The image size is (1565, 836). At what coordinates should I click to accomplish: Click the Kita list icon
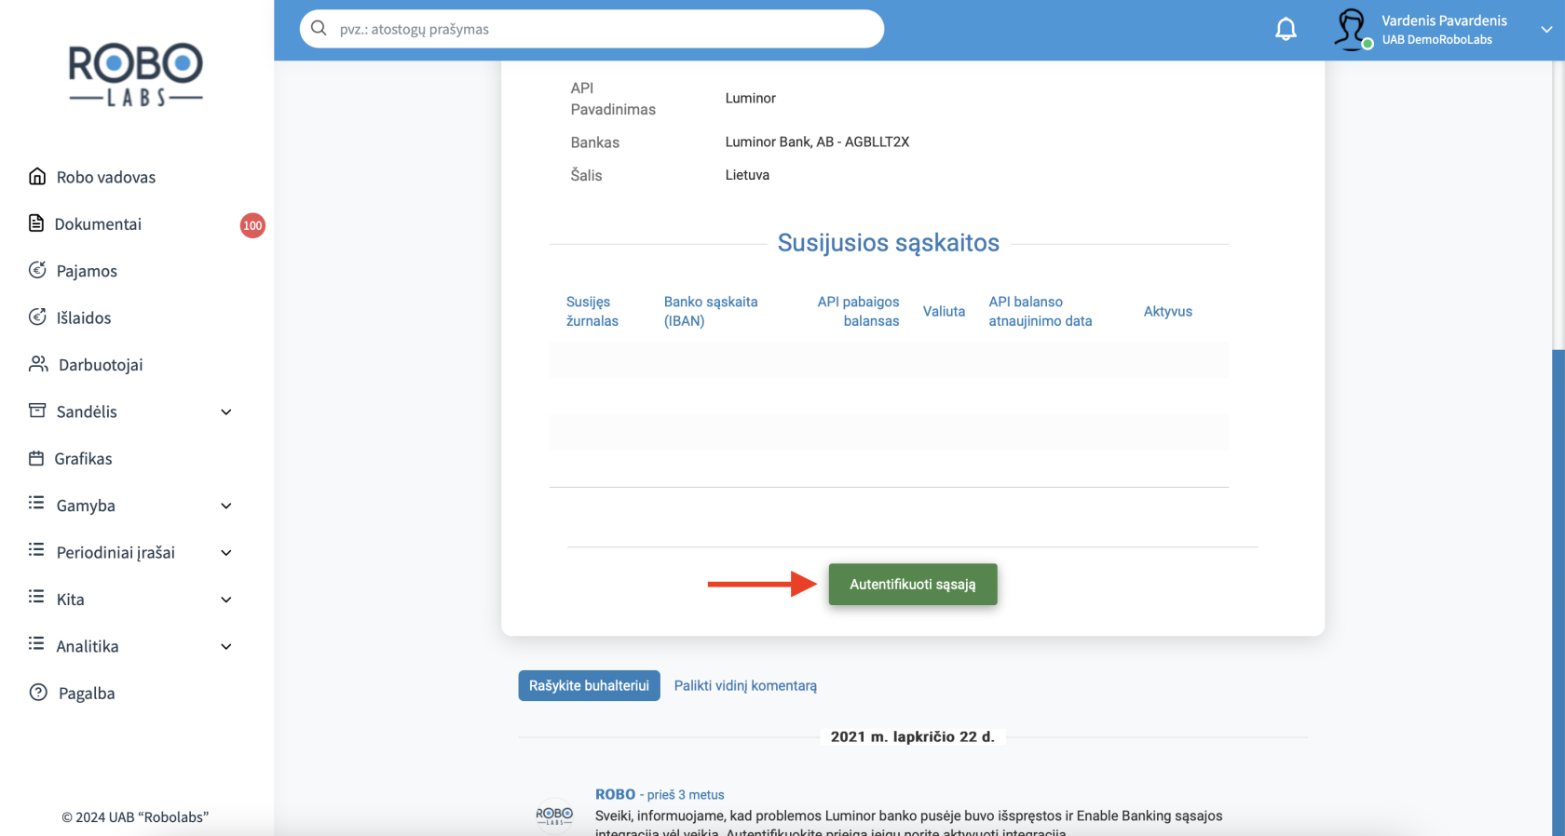[x=36, y=596]
